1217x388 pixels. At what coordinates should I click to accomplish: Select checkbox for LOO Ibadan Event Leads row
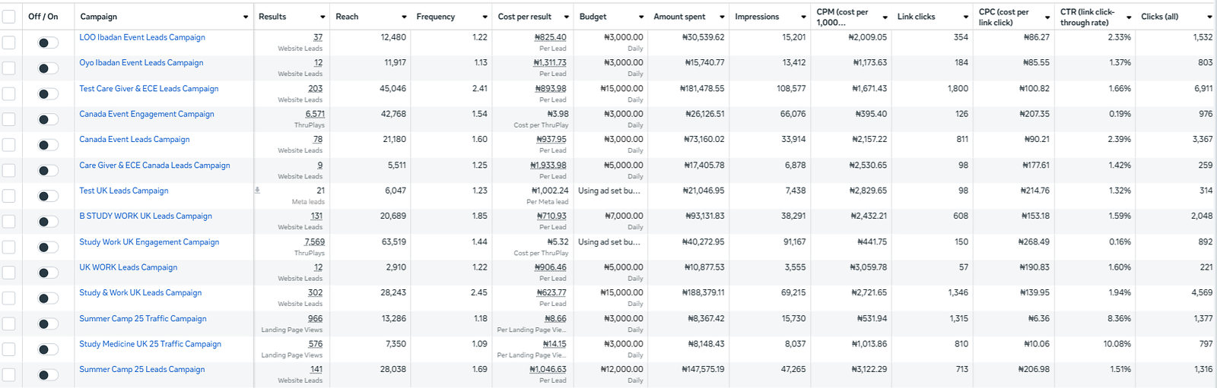tap(8, 43)
